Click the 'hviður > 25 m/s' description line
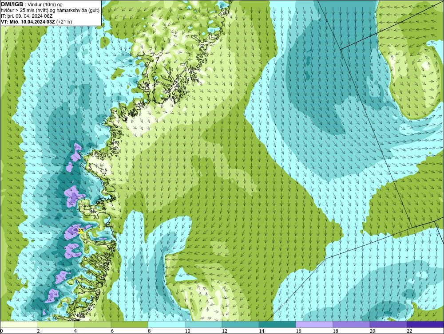 tap(50, 10)
